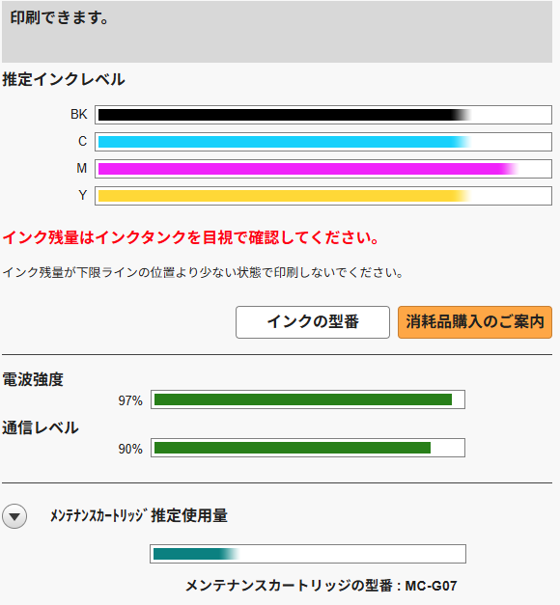Click the 通信レベル 90% green bar
The height and width of the screenshot is (605, 560).
(x=308, y=448)
